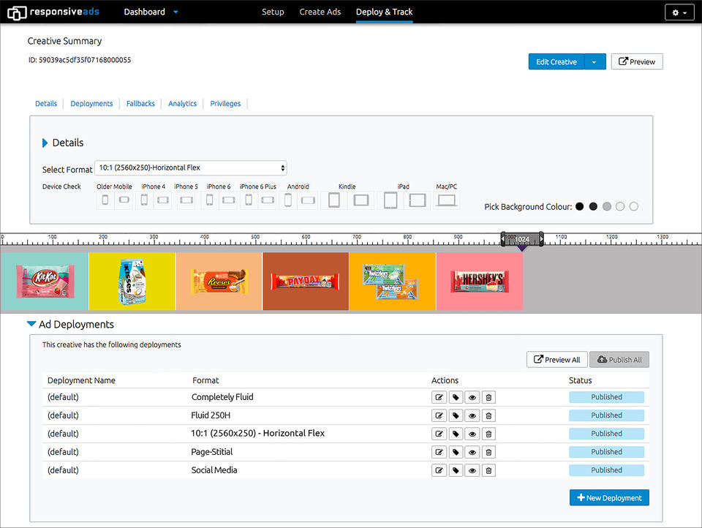
Task: Pick the grey background colour swatch
Action: coord(607,206)
